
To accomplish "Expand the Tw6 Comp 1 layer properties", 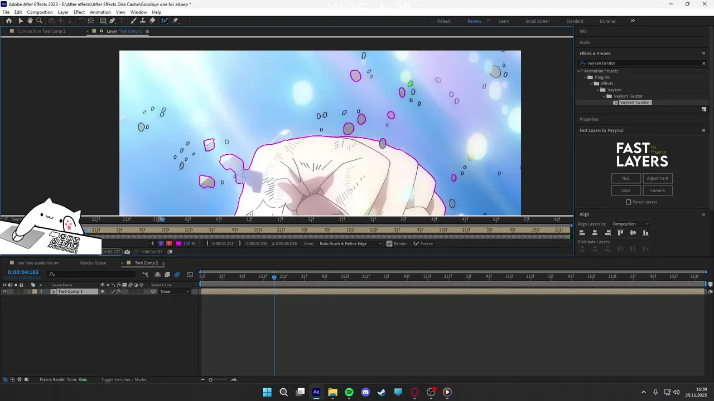I will point(29,291).
